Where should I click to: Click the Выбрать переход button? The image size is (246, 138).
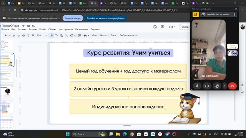pos(129,35)
